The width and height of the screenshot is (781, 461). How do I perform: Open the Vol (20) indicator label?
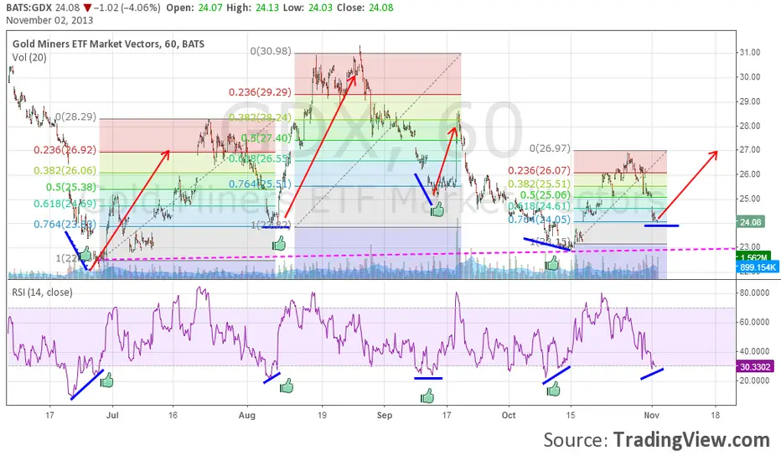[x=29, y=57]
